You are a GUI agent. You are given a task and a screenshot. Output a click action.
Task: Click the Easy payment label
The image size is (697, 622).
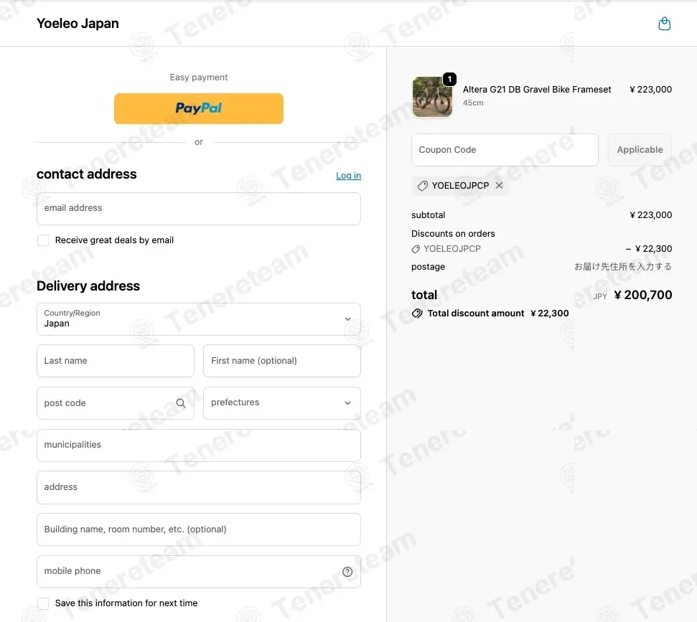[199, 77]
